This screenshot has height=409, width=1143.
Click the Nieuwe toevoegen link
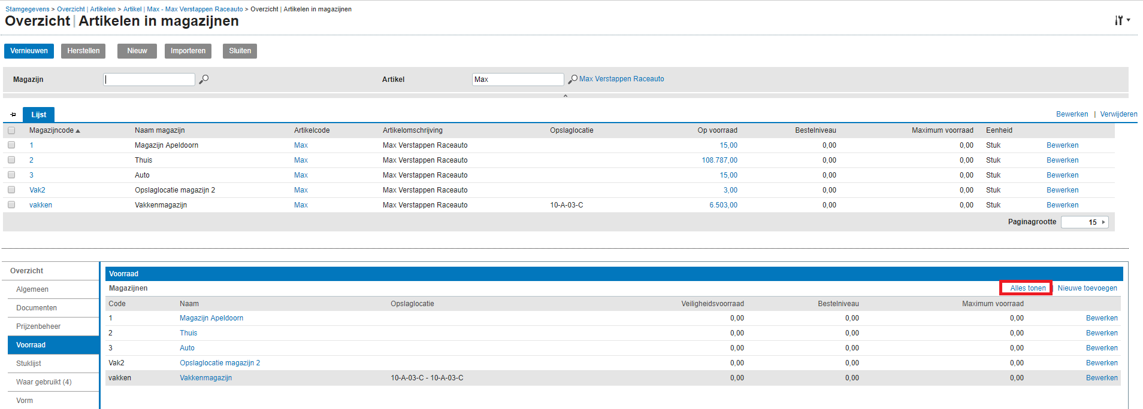click(x=1087, y=288)
